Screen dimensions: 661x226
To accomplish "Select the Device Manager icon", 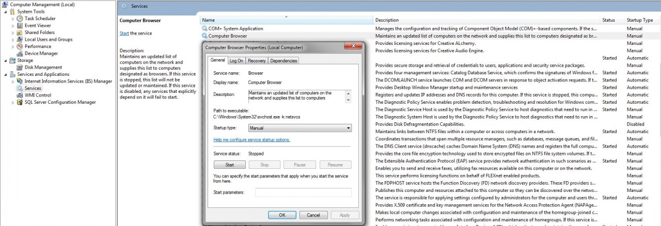I will click(20, 53).
